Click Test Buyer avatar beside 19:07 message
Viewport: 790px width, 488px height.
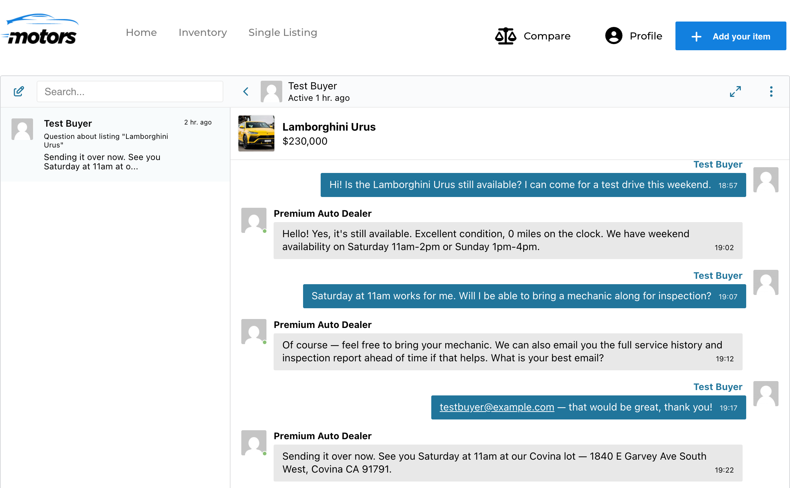tap(766, 282)
